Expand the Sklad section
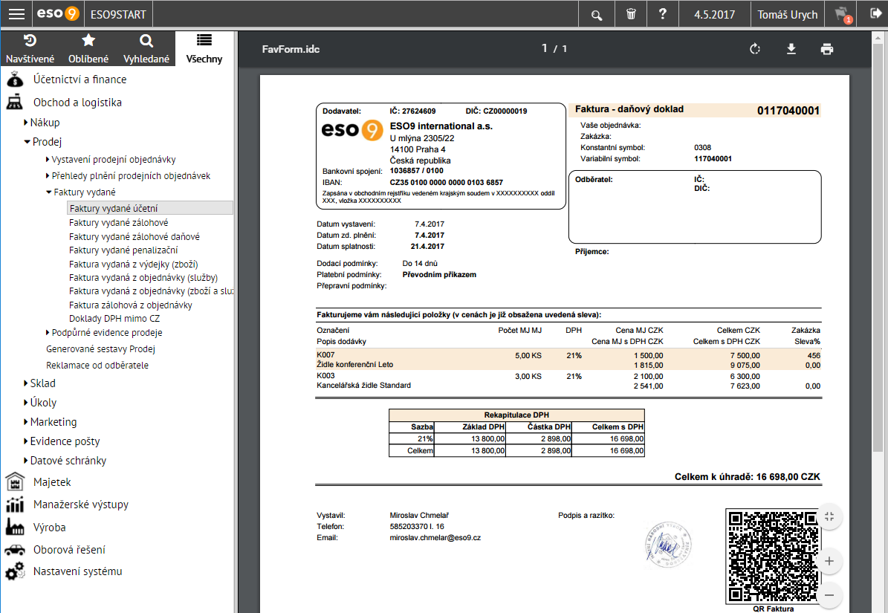Image resolution: width=888 pixels, height=613 pixels. [39, 383]
